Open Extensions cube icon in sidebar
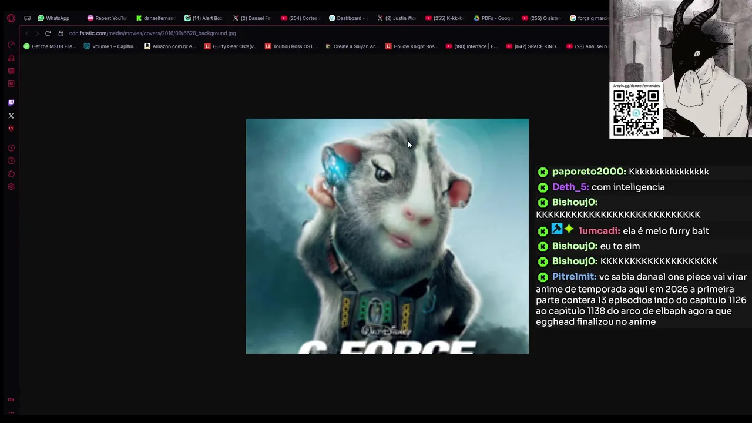This screenshot has height=423, width=752. pyautogui.click(x=11, y=174)
